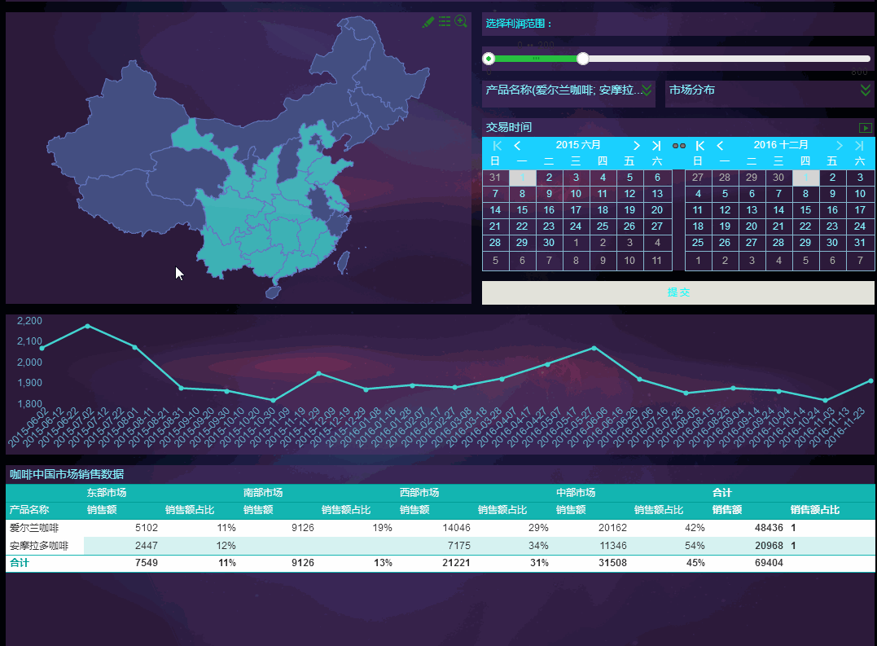
Task: Select day 25 in the 2016 十二月 calendar
Action: (x=698, y=243)
